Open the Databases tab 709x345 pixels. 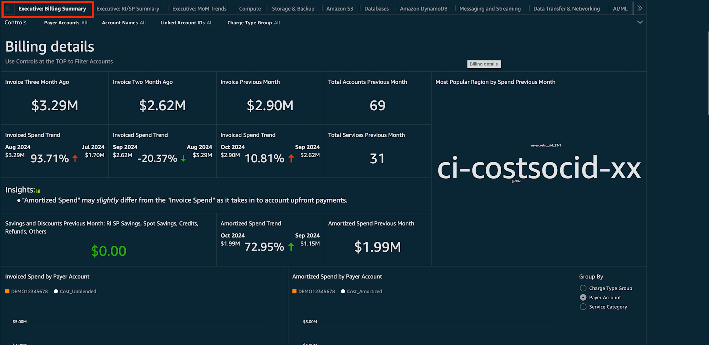(376, 8)
